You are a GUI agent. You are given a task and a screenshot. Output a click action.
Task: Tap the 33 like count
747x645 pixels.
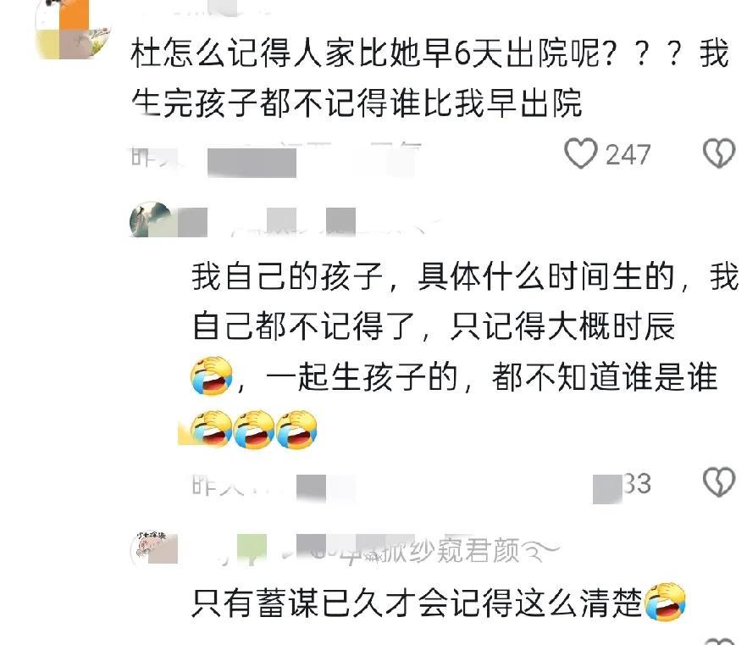pyautogui.click(x=637, y=484)
